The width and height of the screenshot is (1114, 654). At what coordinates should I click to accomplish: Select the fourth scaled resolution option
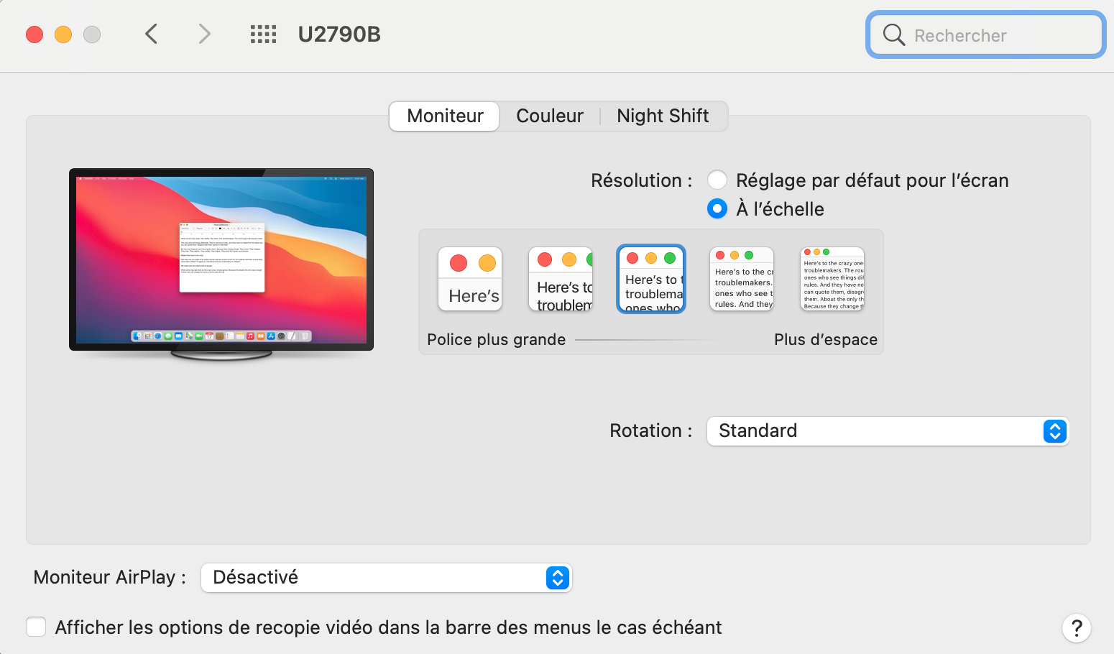tap(742, 279)
